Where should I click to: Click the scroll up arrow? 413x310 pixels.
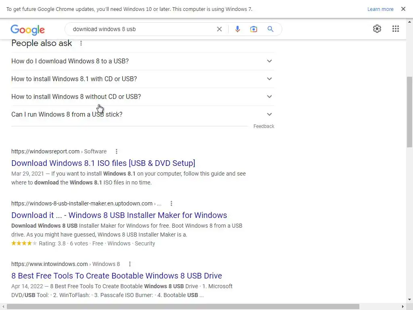point(409,22)
